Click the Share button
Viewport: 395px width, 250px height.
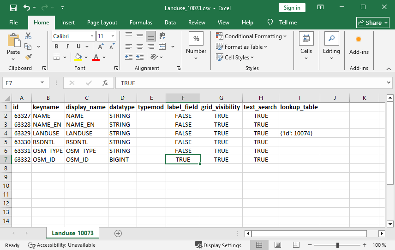tap(373, 23)
